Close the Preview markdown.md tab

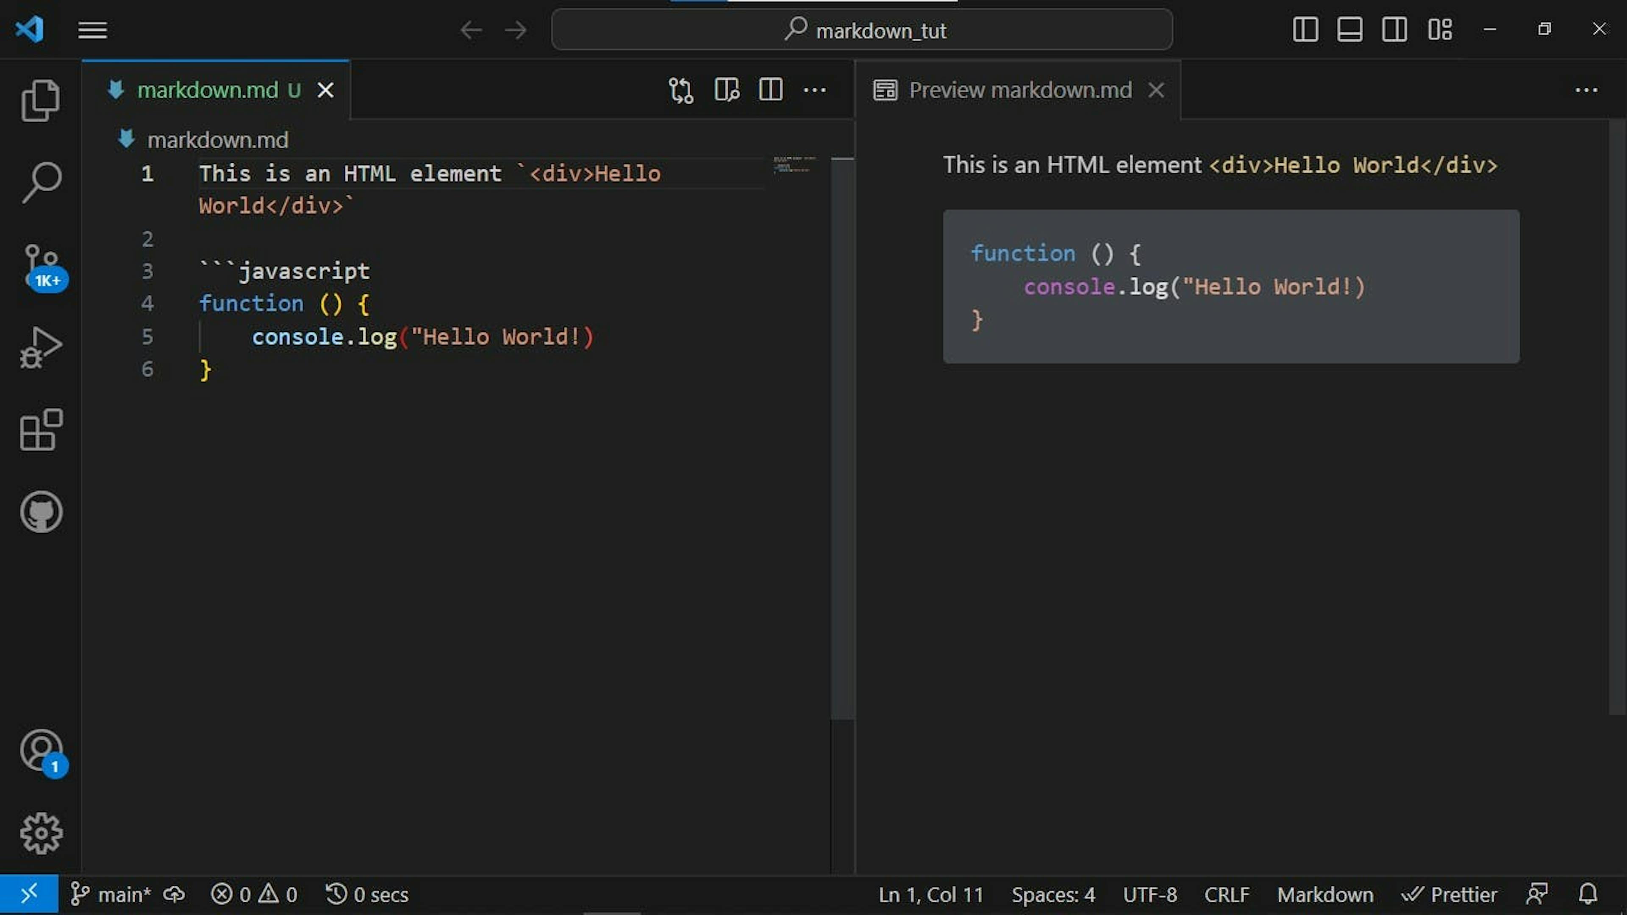pos(1156,90)
